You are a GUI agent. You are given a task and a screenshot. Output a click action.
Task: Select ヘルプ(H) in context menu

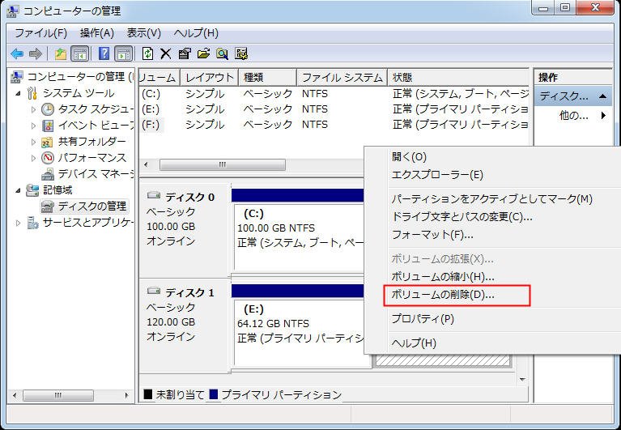coord(414,343)
